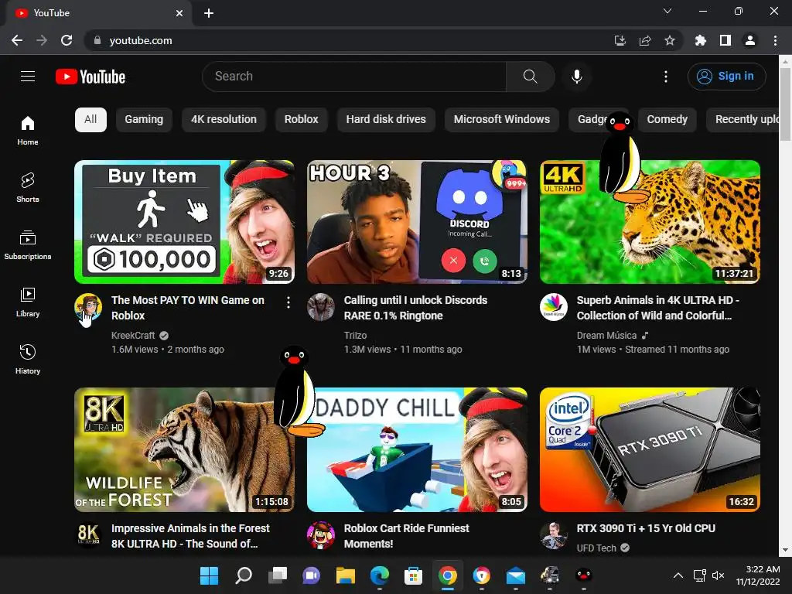Screen dimensions: 792x594
Task: Open Microsoft Edge from taskbar
Action: (379, 575)
